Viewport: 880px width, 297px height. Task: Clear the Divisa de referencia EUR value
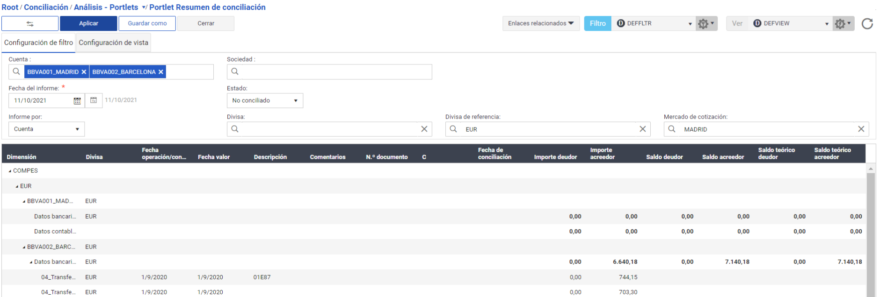642,129
